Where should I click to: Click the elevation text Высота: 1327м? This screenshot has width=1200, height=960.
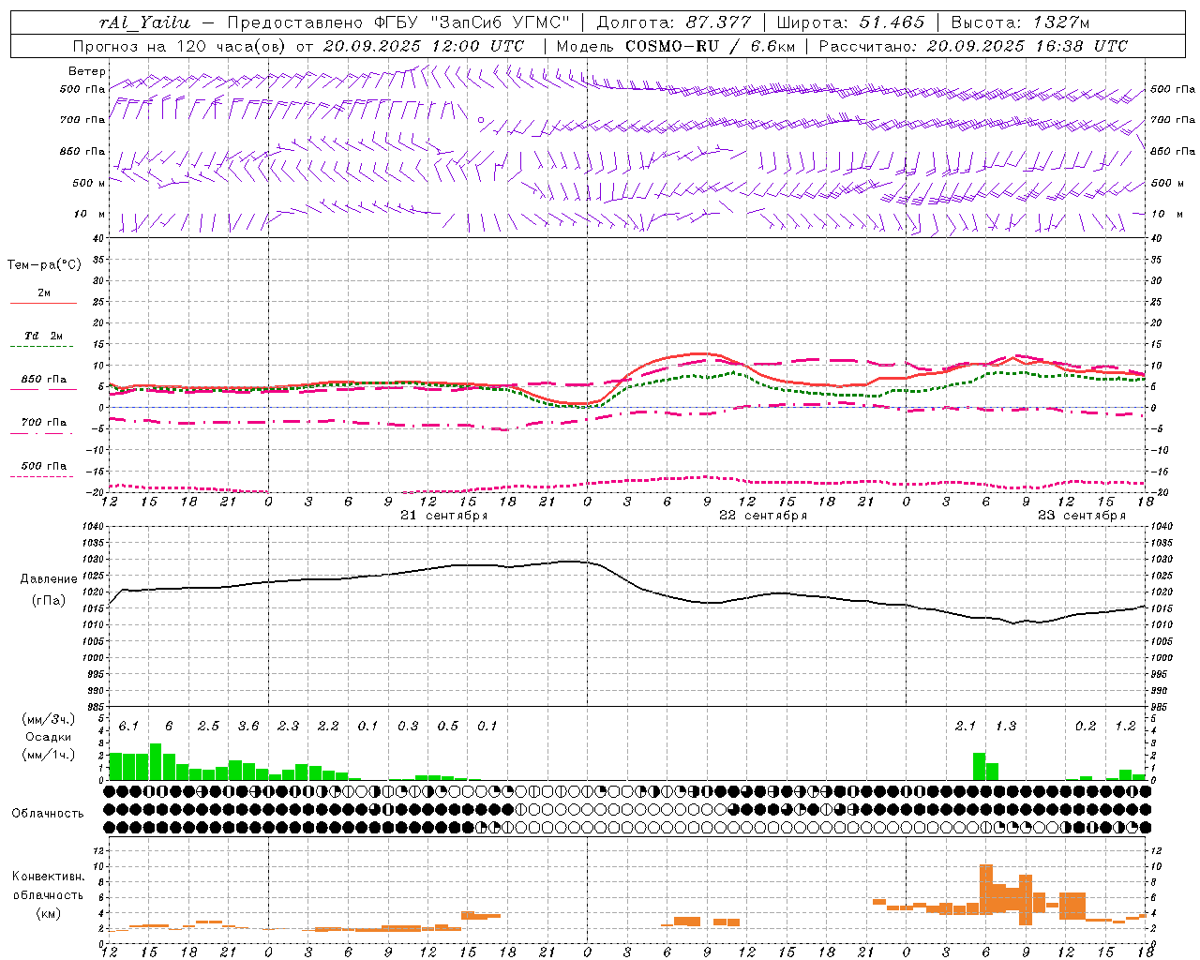point(1020,22)
